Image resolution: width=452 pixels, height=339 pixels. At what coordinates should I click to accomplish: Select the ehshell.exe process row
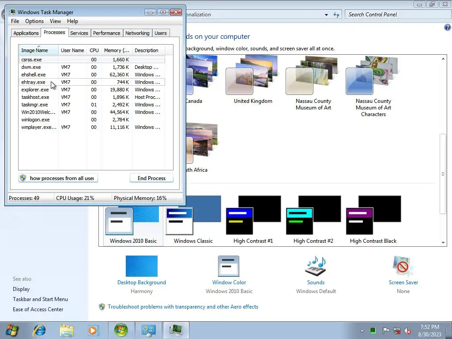coord(92,75)
